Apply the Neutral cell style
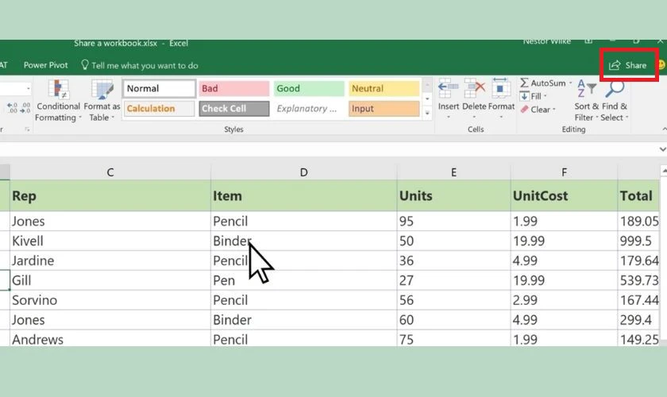The image size is (667, 397). pos(384,89)
